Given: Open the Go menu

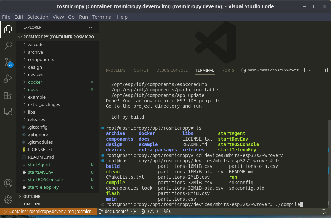Looking at the screenshot, I should (x=71, y=17).
